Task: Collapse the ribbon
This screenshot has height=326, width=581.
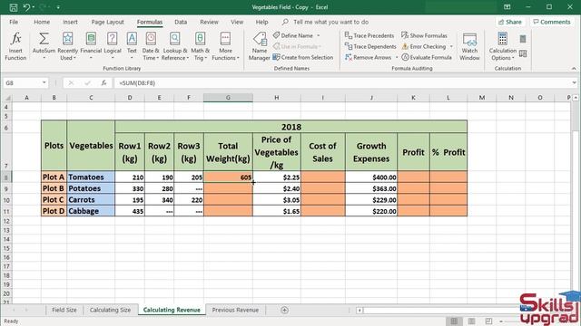Action: 574,69
